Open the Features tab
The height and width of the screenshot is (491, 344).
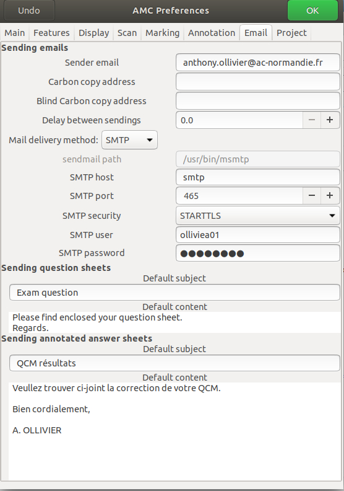tap(51, 33)
